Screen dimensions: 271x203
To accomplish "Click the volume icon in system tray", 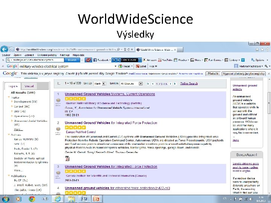I will (251, 199).
